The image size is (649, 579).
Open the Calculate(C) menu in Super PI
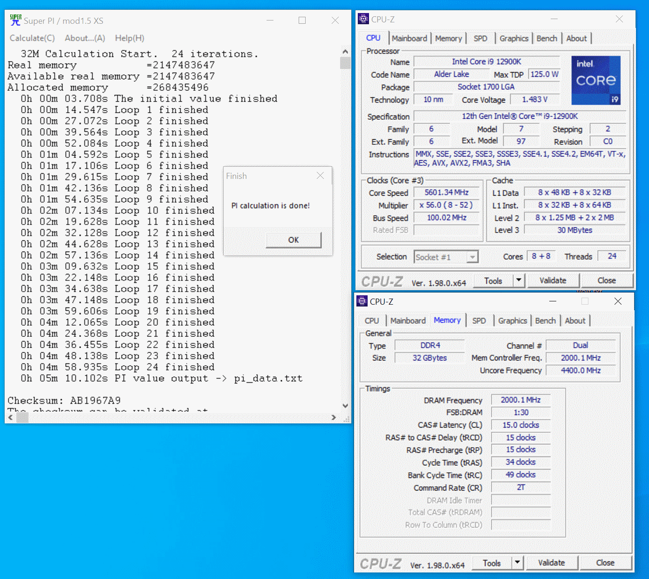tap(32, 38)
